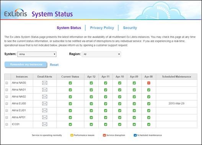Click the Email Alerts column header
The image size is (202, 145).
45,77
